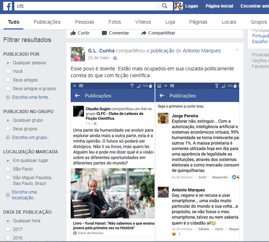The height and width of the screenshot is (242, 269).
Task: Select Qualquer hora radio button
Action: coord(8,221)
